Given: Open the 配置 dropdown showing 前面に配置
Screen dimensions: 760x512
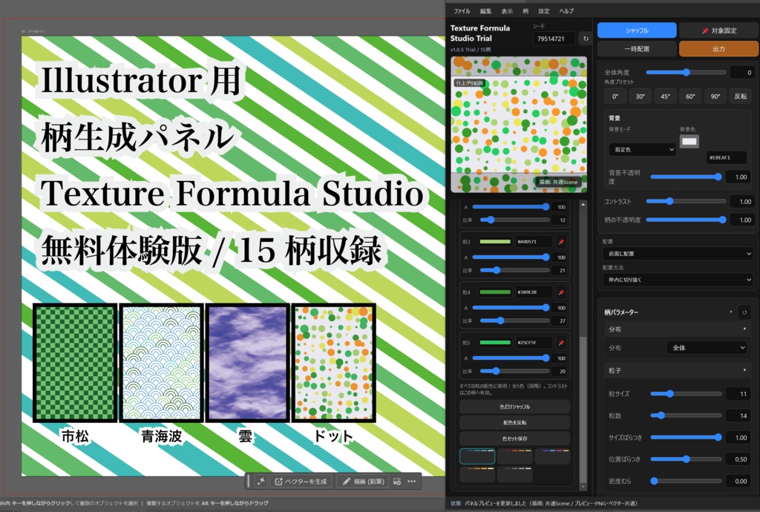Looking at the screenshot, I should click(678, 253).
